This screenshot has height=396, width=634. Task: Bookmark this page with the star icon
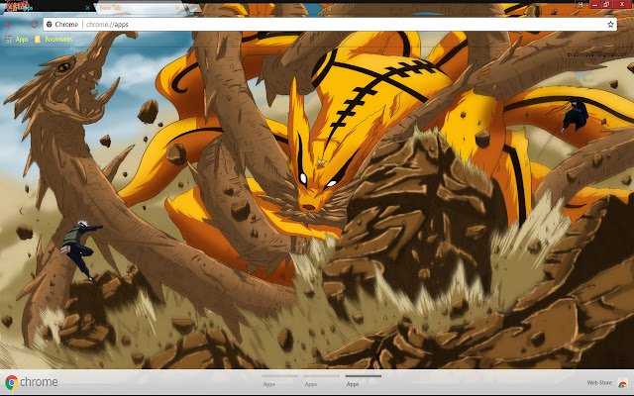pos(610,24)
